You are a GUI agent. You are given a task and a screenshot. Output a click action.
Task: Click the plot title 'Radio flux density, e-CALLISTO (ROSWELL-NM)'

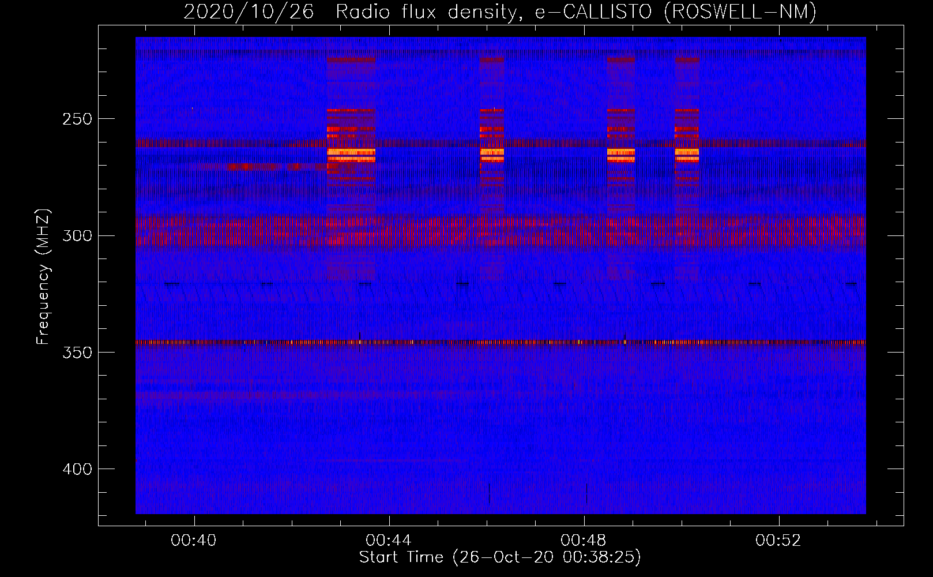(576, 12)
